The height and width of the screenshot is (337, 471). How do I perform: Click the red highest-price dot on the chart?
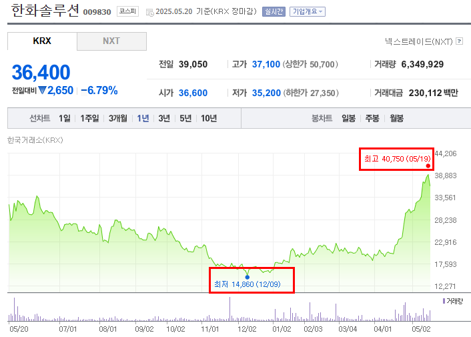point(428,165)
